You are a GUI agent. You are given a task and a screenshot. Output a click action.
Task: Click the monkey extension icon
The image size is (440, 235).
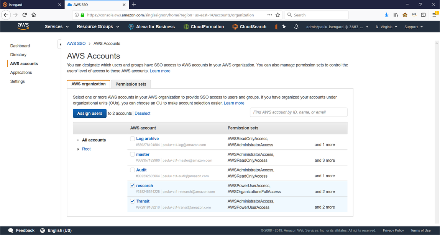pyautogui.click(x=405, y=15)
